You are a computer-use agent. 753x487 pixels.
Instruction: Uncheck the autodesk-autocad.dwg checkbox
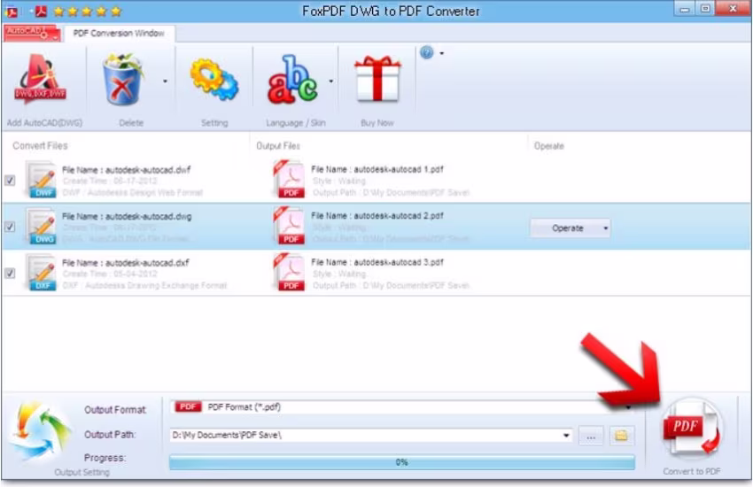pyautogui.click(x=10, y=227)
